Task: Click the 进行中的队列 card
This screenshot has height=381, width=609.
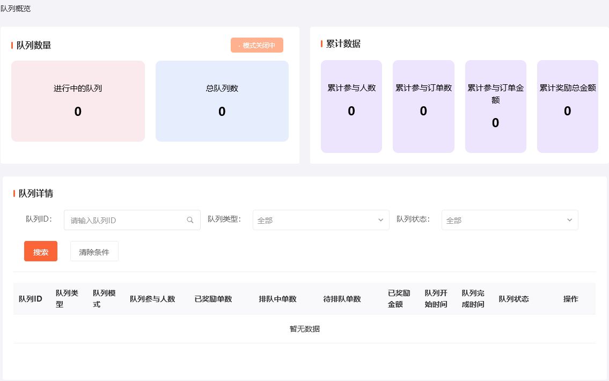Action: 78,101
